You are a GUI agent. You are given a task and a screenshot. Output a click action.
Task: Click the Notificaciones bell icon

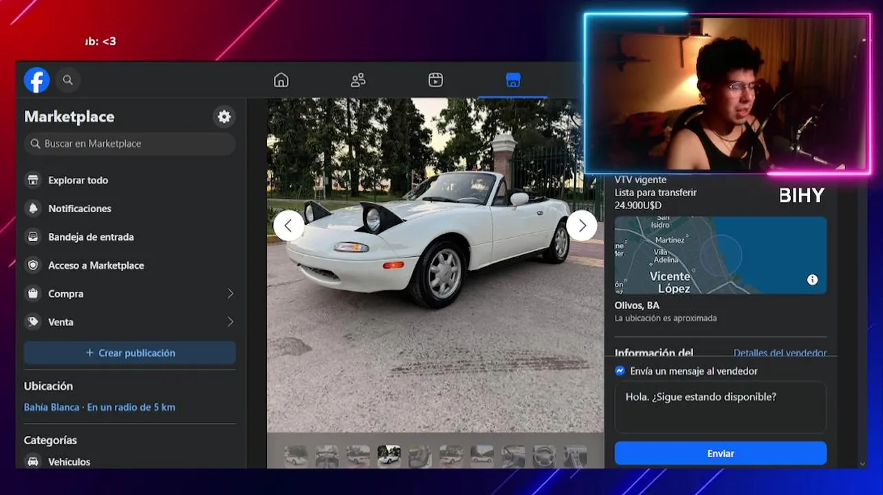pos(32,208)
